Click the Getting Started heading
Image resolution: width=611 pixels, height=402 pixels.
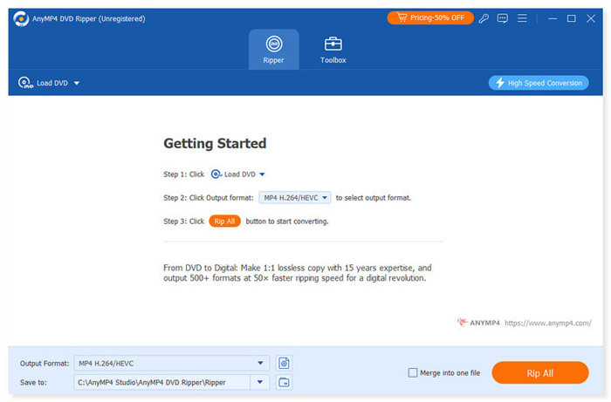(x=215, y=143)
